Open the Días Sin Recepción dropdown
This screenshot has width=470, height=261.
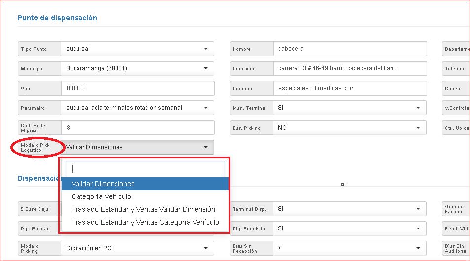point(350,248)
